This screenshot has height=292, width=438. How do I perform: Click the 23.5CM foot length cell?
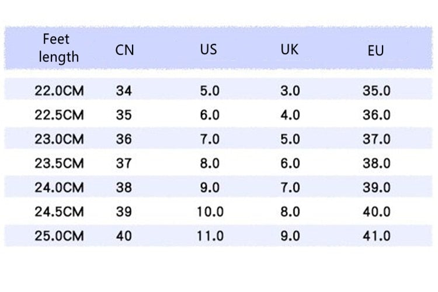click(59, 163)
